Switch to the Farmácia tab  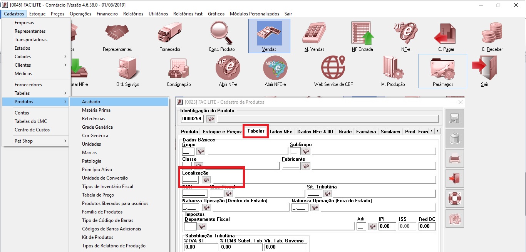(x=366, y=132)
